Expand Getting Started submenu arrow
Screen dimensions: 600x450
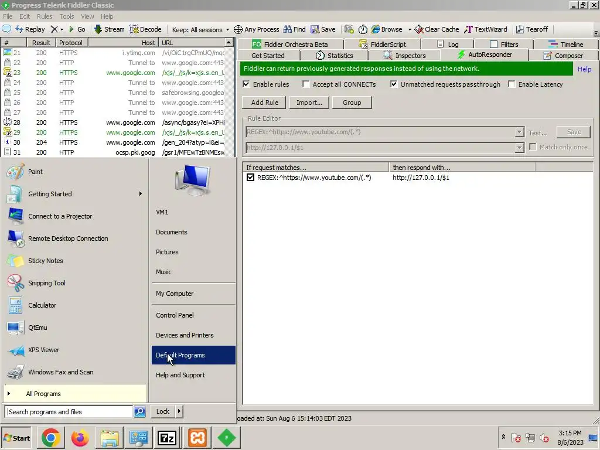[x=141, y=194]
